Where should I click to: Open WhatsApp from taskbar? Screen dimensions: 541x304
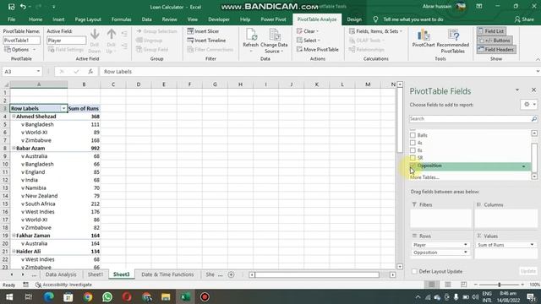pyautogui.click(x=107, y=296)
